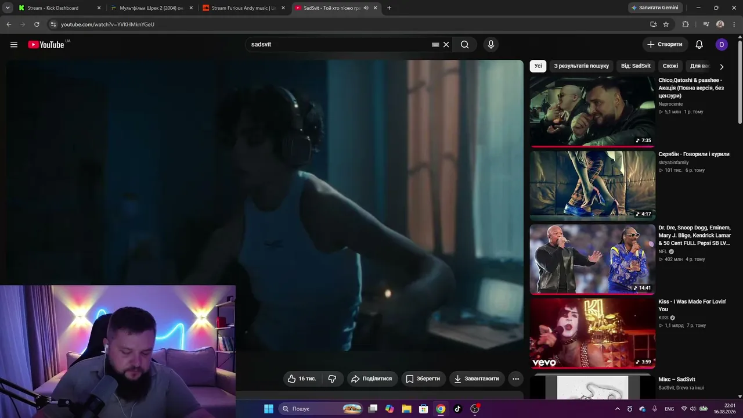Open the Скрябін Говорили і курили thumbnail

point(592,185)
